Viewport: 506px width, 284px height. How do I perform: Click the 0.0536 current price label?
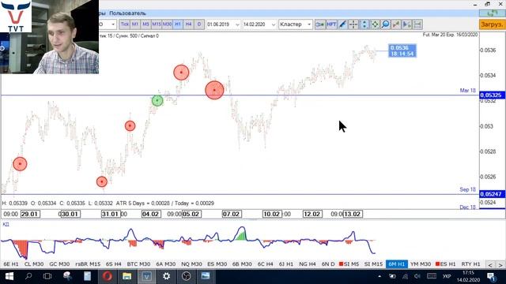[x=402, y=50]
